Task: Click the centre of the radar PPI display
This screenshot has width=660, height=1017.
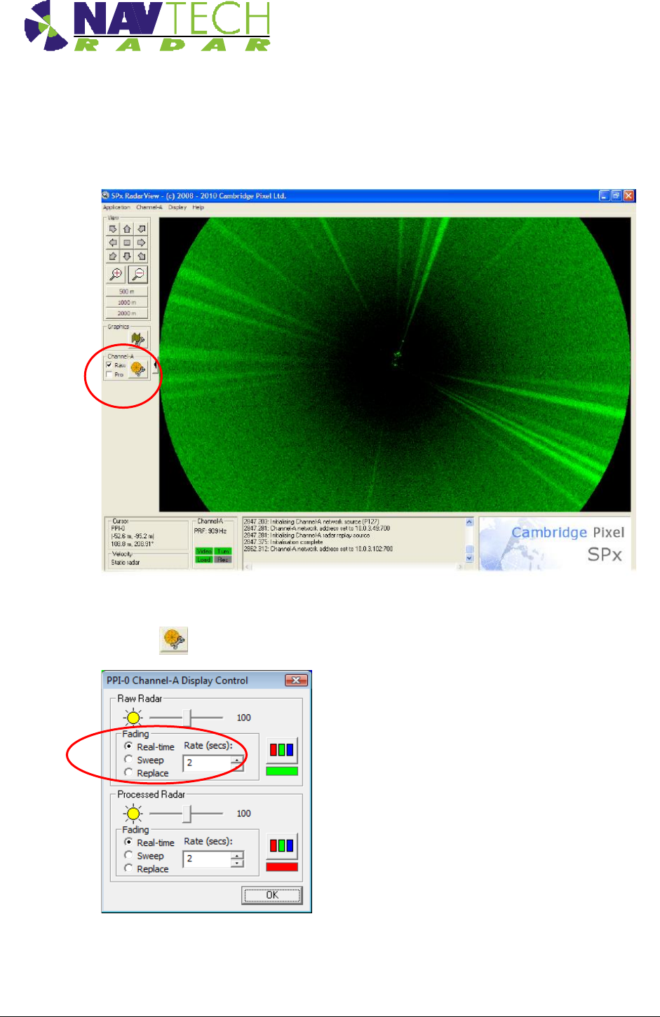Action: [x=395, y=364]
